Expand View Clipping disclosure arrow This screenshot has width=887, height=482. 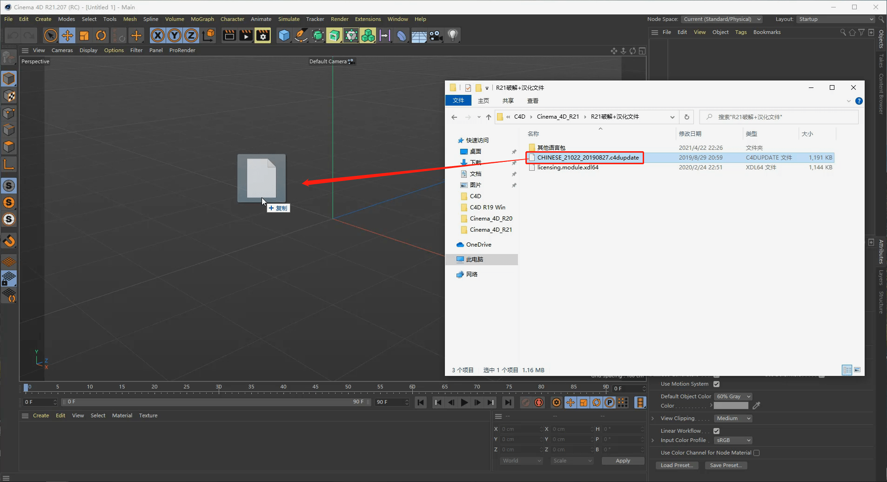653,418
